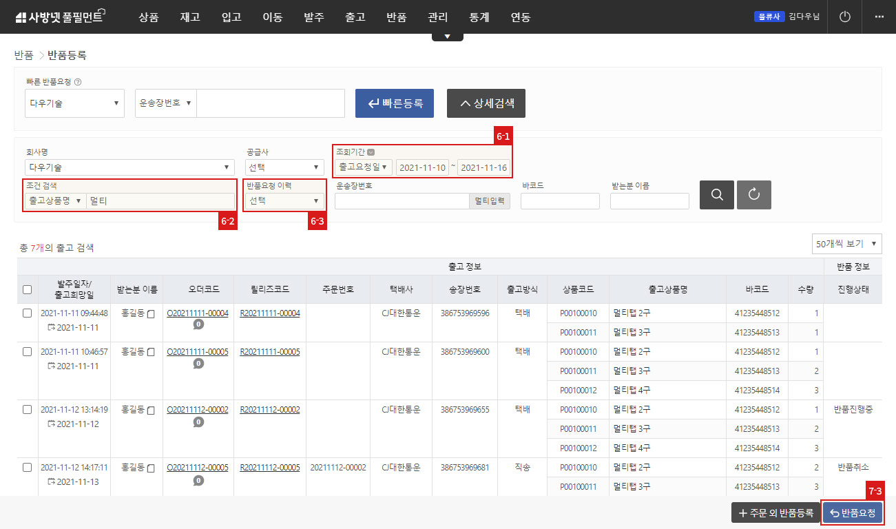The height and width of the screenshot is (529, 896).
Task: Click the start date field 2021-11-10
Action: click(x=422, y=167)
